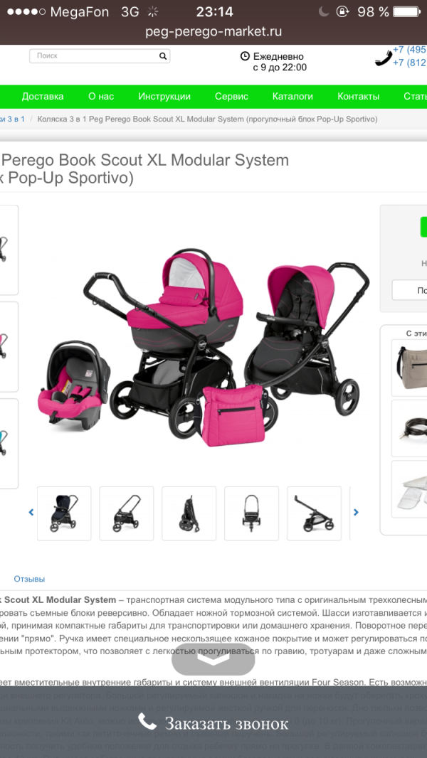Select the front-view chassis thumbnail
The image size is (427, 758).
click(251, 513)
